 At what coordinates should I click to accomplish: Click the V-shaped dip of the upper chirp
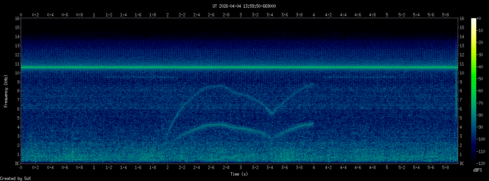pyautogui.click(x=271, y=113)
